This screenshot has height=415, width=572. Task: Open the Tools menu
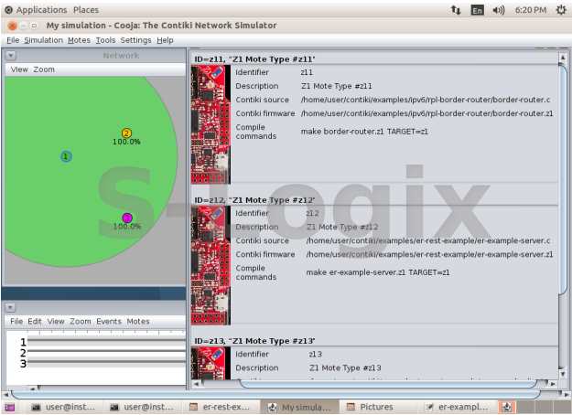tap(105, 40)
